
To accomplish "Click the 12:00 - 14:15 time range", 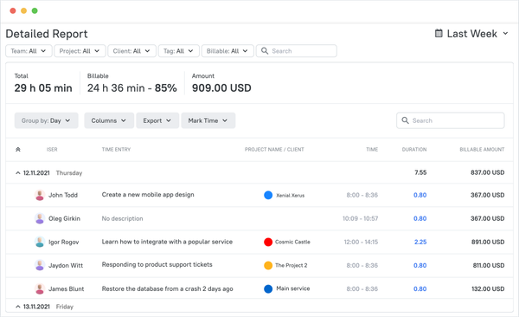I will pos(361,242).
